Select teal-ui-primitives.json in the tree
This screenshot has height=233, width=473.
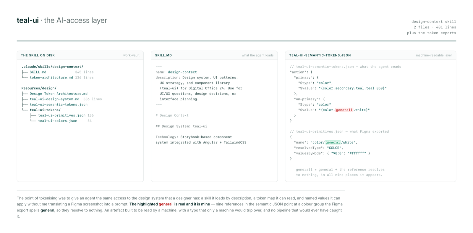61,115
